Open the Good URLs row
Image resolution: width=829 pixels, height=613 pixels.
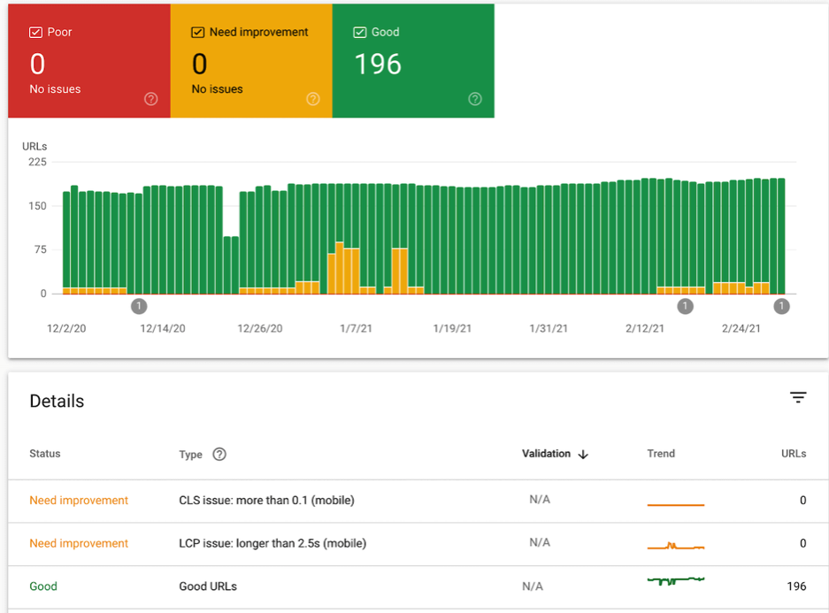(x=418, y=587)
